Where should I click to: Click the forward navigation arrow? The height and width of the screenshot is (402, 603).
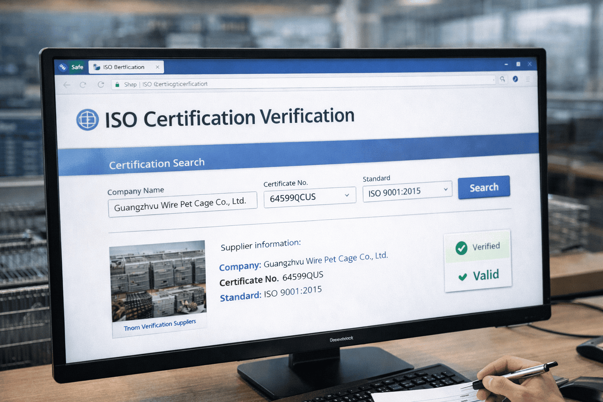point(84,84)
